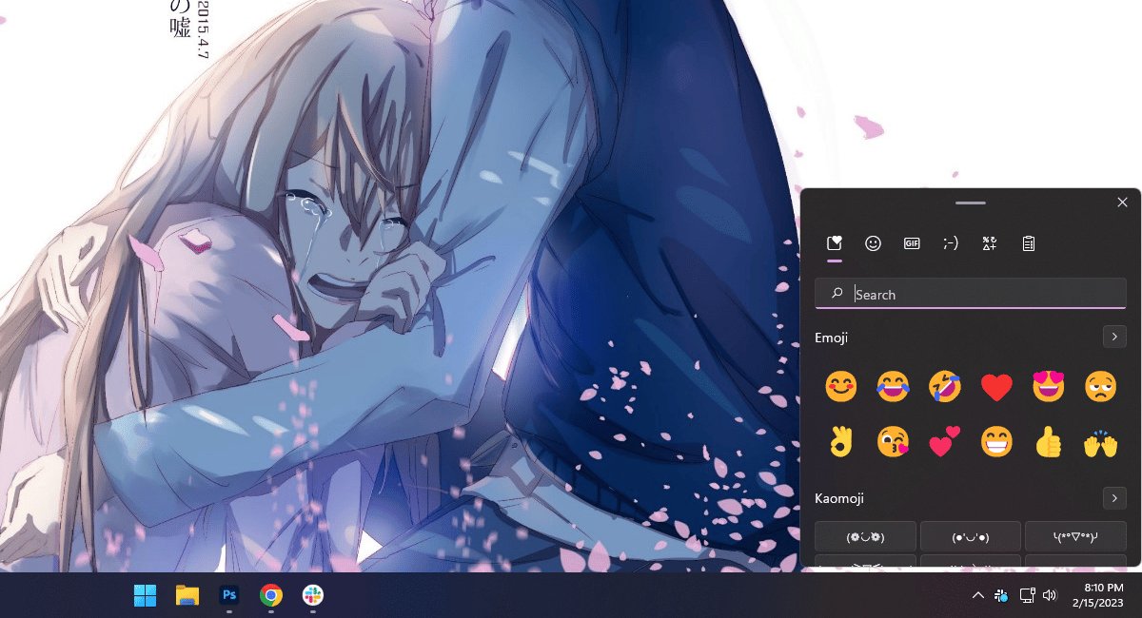The image size is (1142, 618).
Task: Click the emoji Search field
Action: pyautogui.click(x=971, y=294)
